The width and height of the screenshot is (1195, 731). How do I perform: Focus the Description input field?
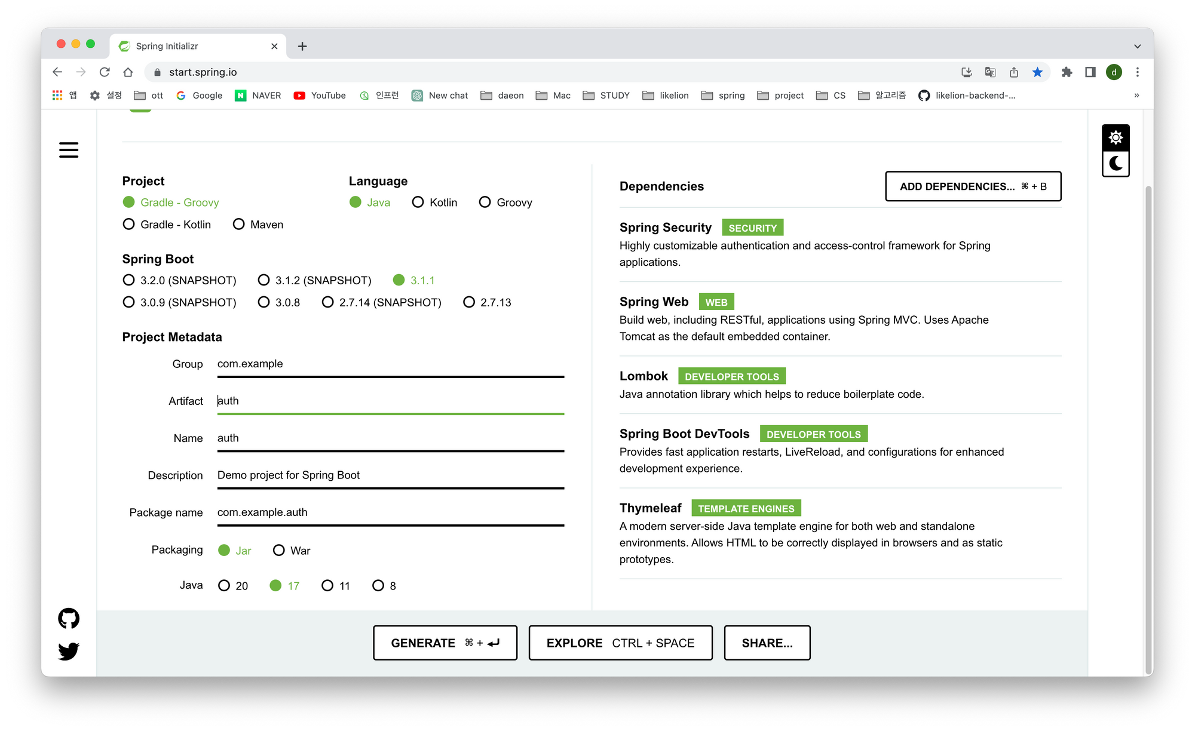(391, 475)
